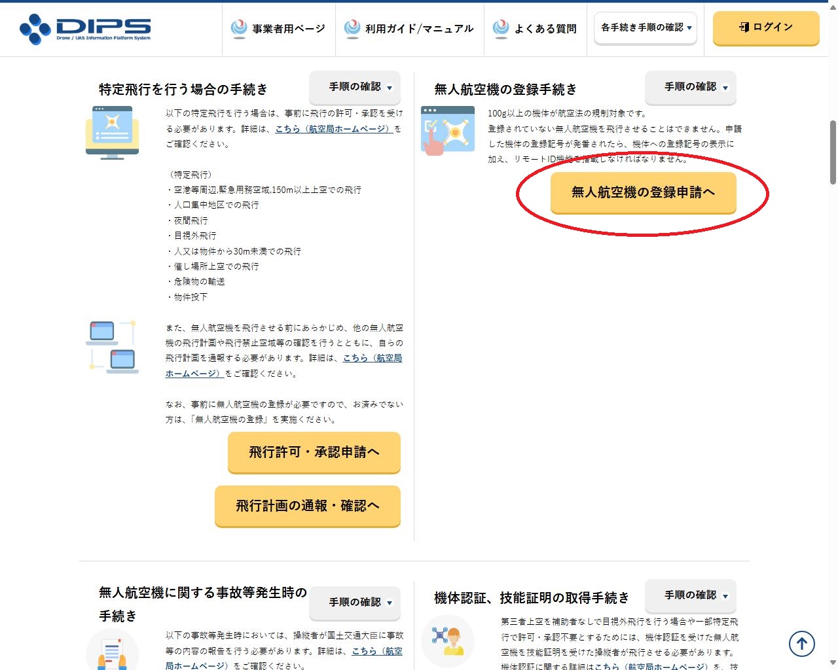Viewport: 838px width, 670px height.
Task: Click the computer drone icon under 特定飛行
Action: [x=112, y=132]
